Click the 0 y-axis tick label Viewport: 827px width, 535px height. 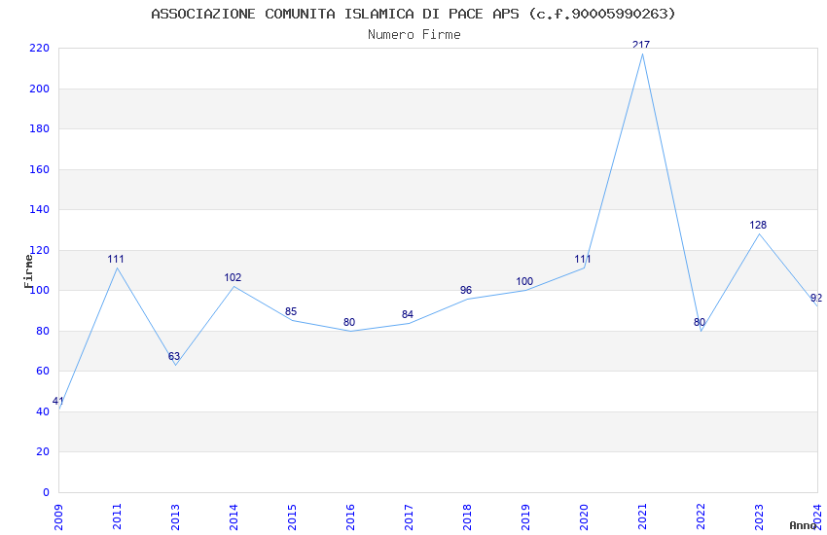click(46, 492)
